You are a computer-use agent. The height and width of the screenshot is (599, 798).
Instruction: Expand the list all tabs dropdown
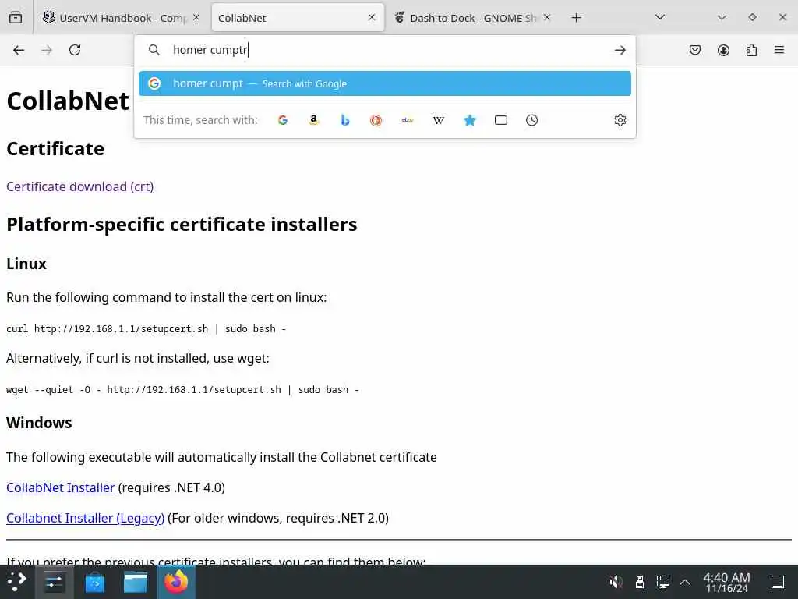tap(660, 17)
